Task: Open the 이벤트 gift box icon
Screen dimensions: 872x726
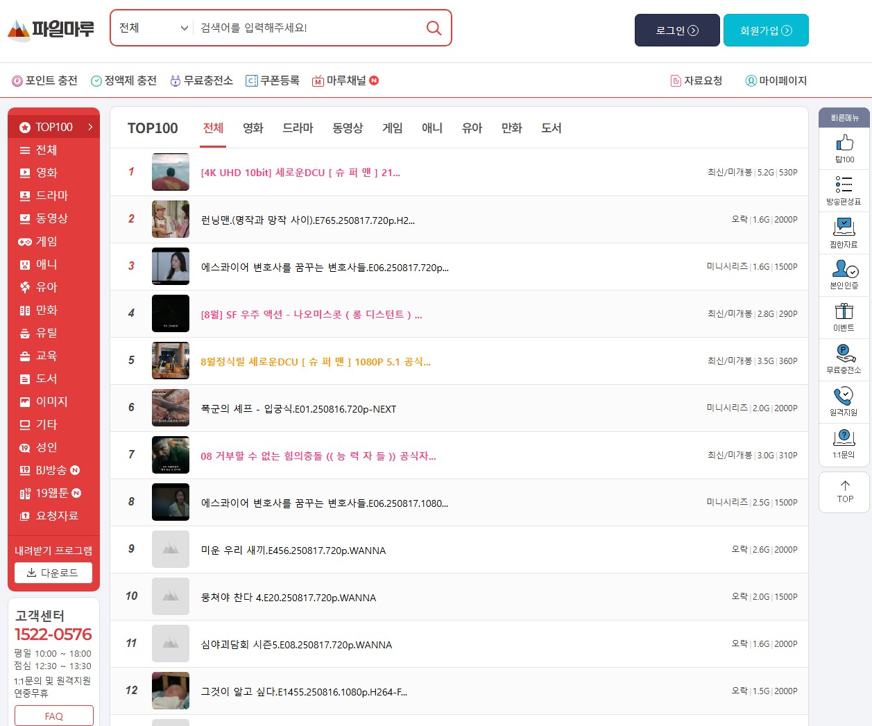Action: pos(844,311)
